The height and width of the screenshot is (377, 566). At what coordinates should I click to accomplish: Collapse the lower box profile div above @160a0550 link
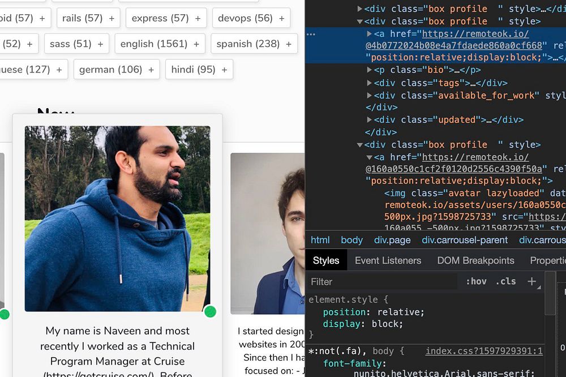pos(359,145)
